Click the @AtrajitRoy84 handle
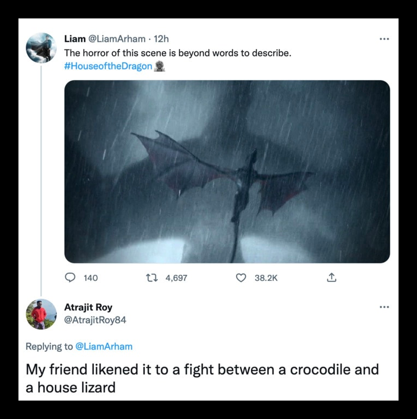This screenshot has width=417, height=419. (95, 320)
